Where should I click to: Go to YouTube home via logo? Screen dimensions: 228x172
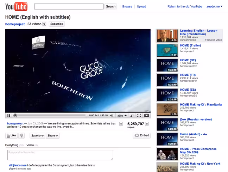pyautogui.click(x=16, y=7)
